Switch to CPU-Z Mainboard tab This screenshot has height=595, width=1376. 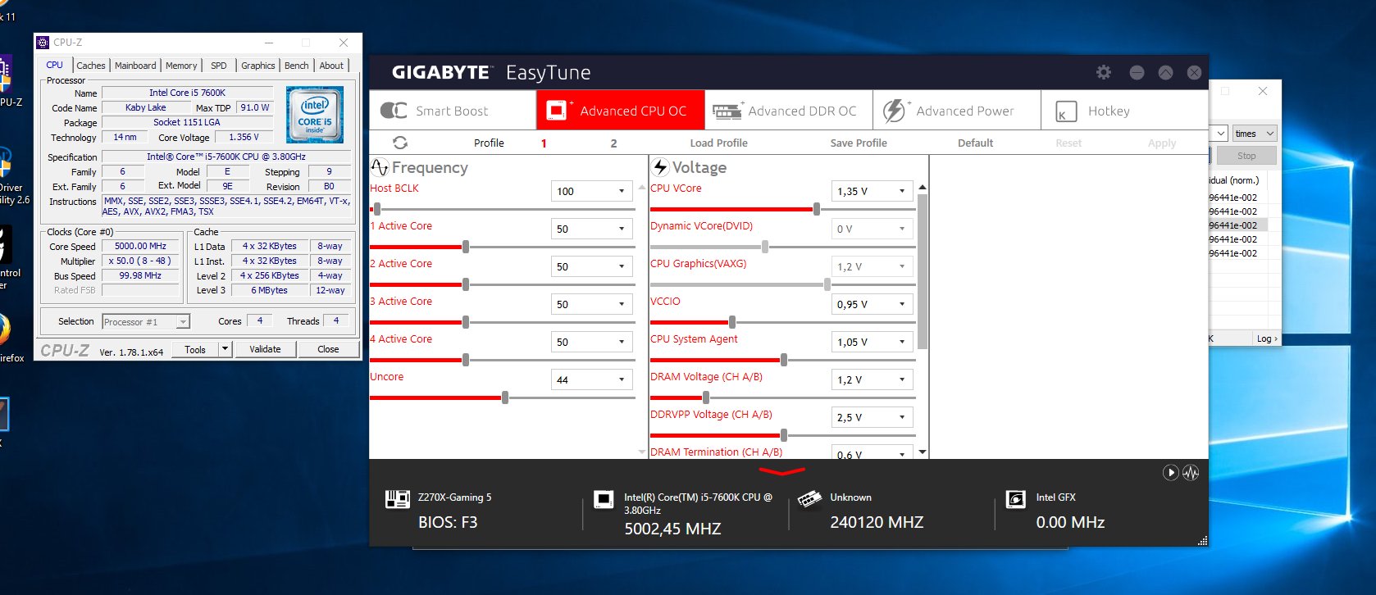click(135, 66)
